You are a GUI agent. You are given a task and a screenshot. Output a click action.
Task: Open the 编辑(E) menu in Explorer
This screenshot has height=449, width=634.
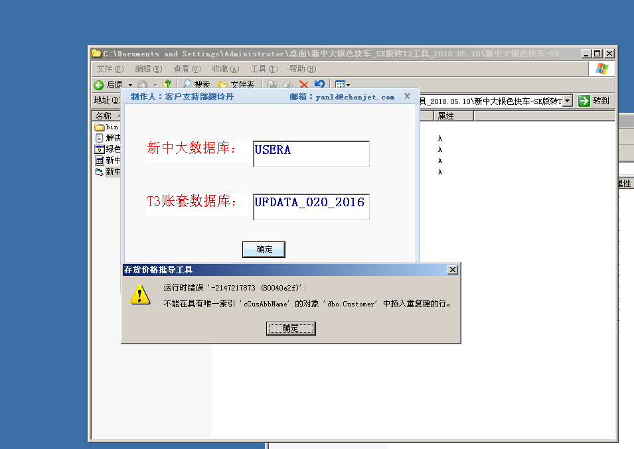pos(149,69)
